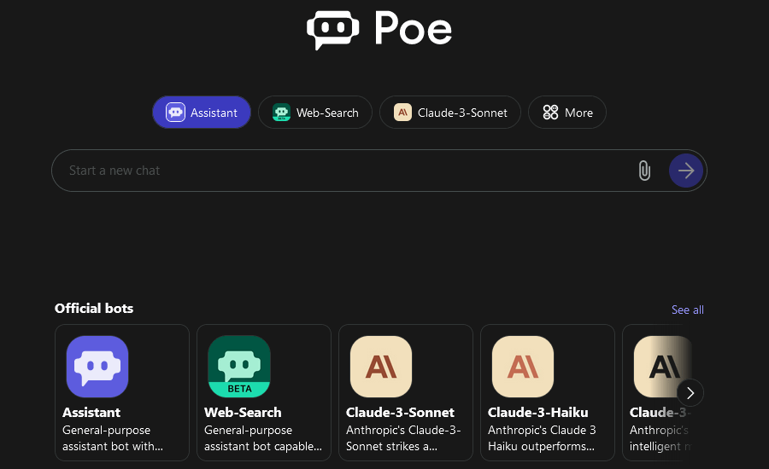Click the Poe wordmark text
Image resolution: width=769 pixels, height=469 pixels.
(x=413, y=28)
